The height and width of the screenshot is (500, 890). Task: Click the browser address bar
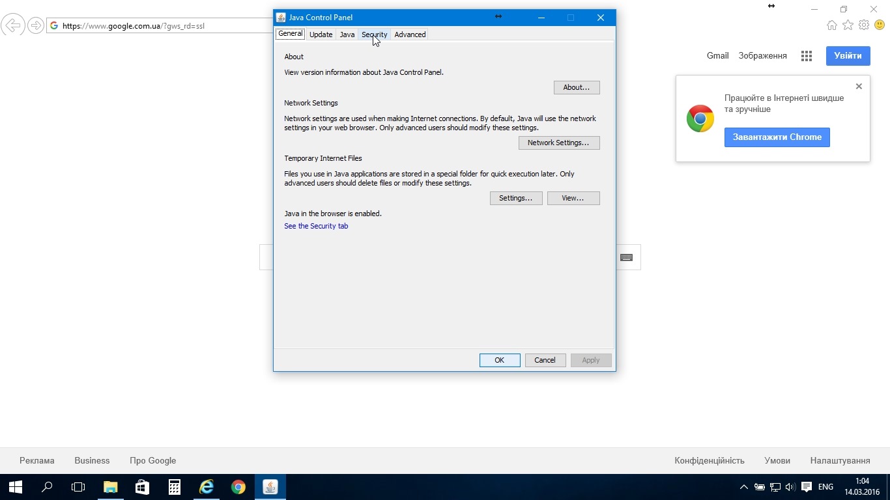[x=160, y=26]
